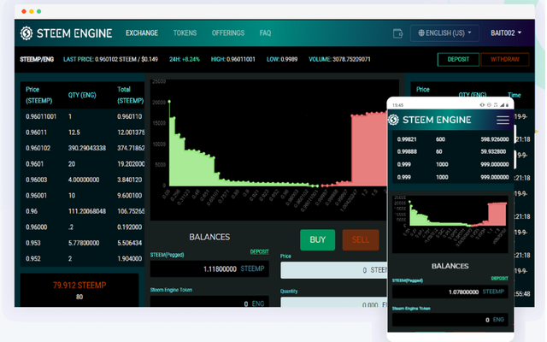The width and height of the screenshot is (547, 342).
Task: Open the OFFERINGS menu item
Action: pos(228,33)
